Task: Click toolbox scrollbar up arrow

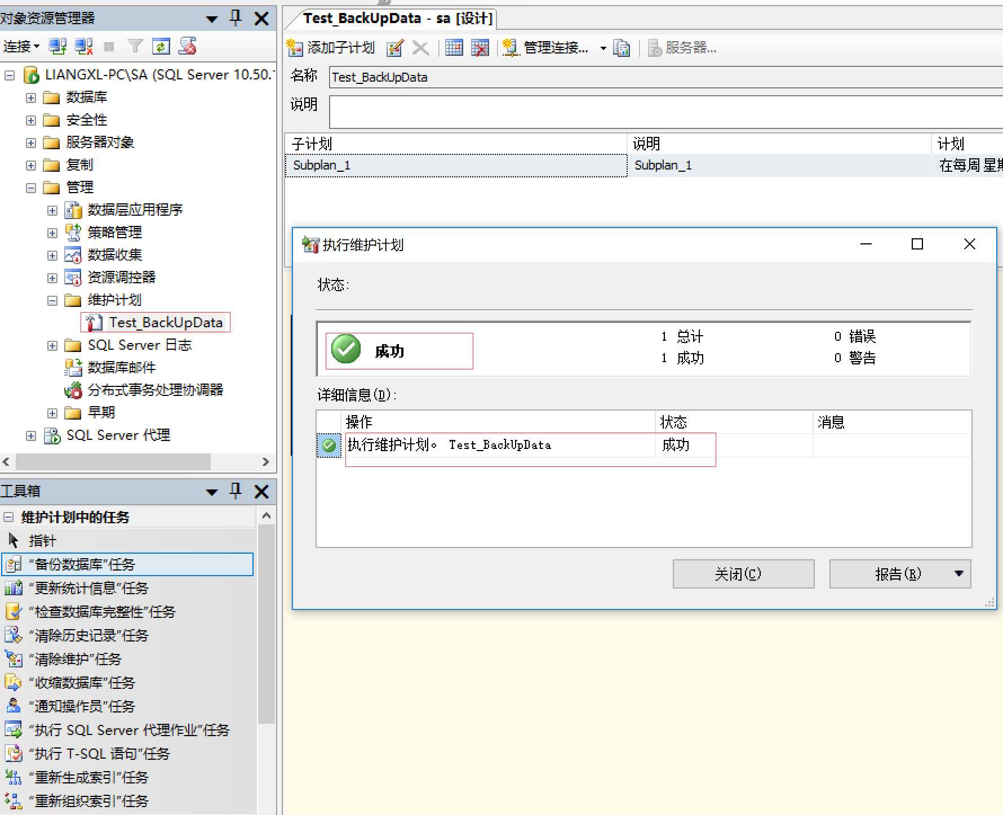Action: pyautogui.click(x=267, y=515)
